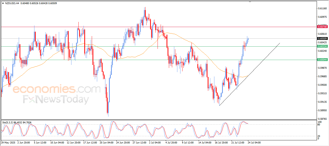Click the 0.59685 price axis value

tap(322, 76)
